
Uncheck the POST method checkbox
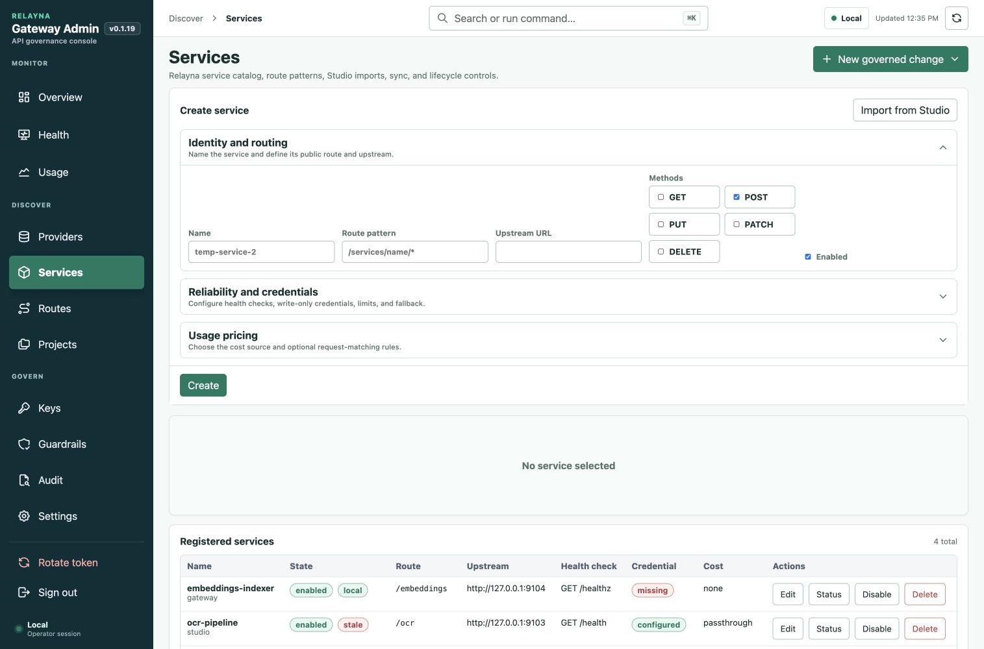(x=736, y=197)
